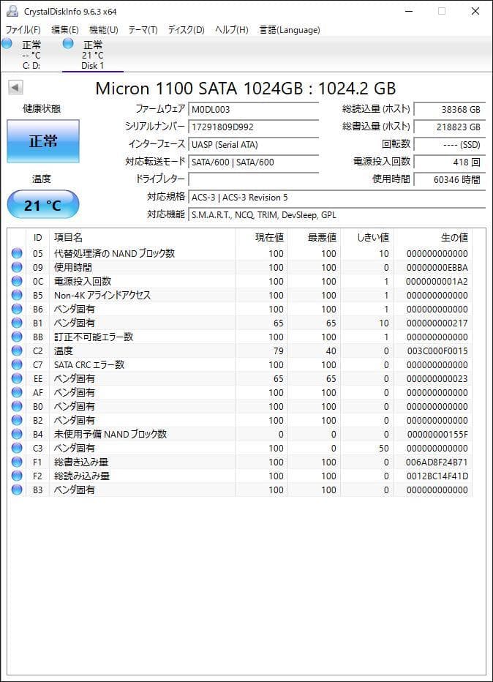Click the 正常 health status button
The height and width of the screenshot is (682, 493).
point(43,141)
